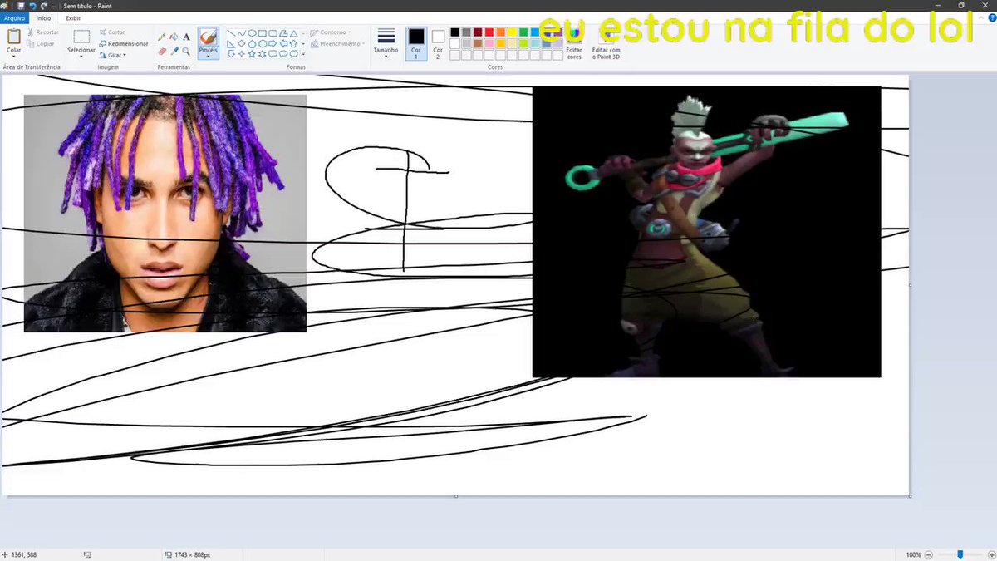Viewport: 997px width, 561px height.
Task: Click the zoom slider handle
Action: coord(960,554)
